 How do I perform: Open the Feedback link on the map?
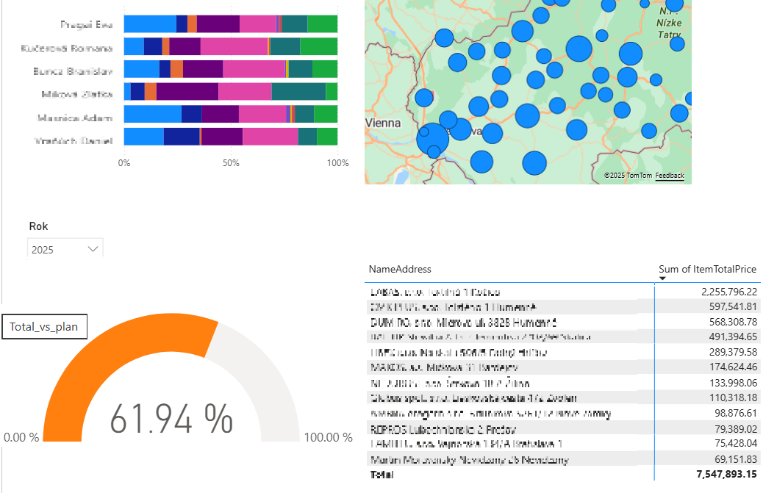(x=669, y=176)
